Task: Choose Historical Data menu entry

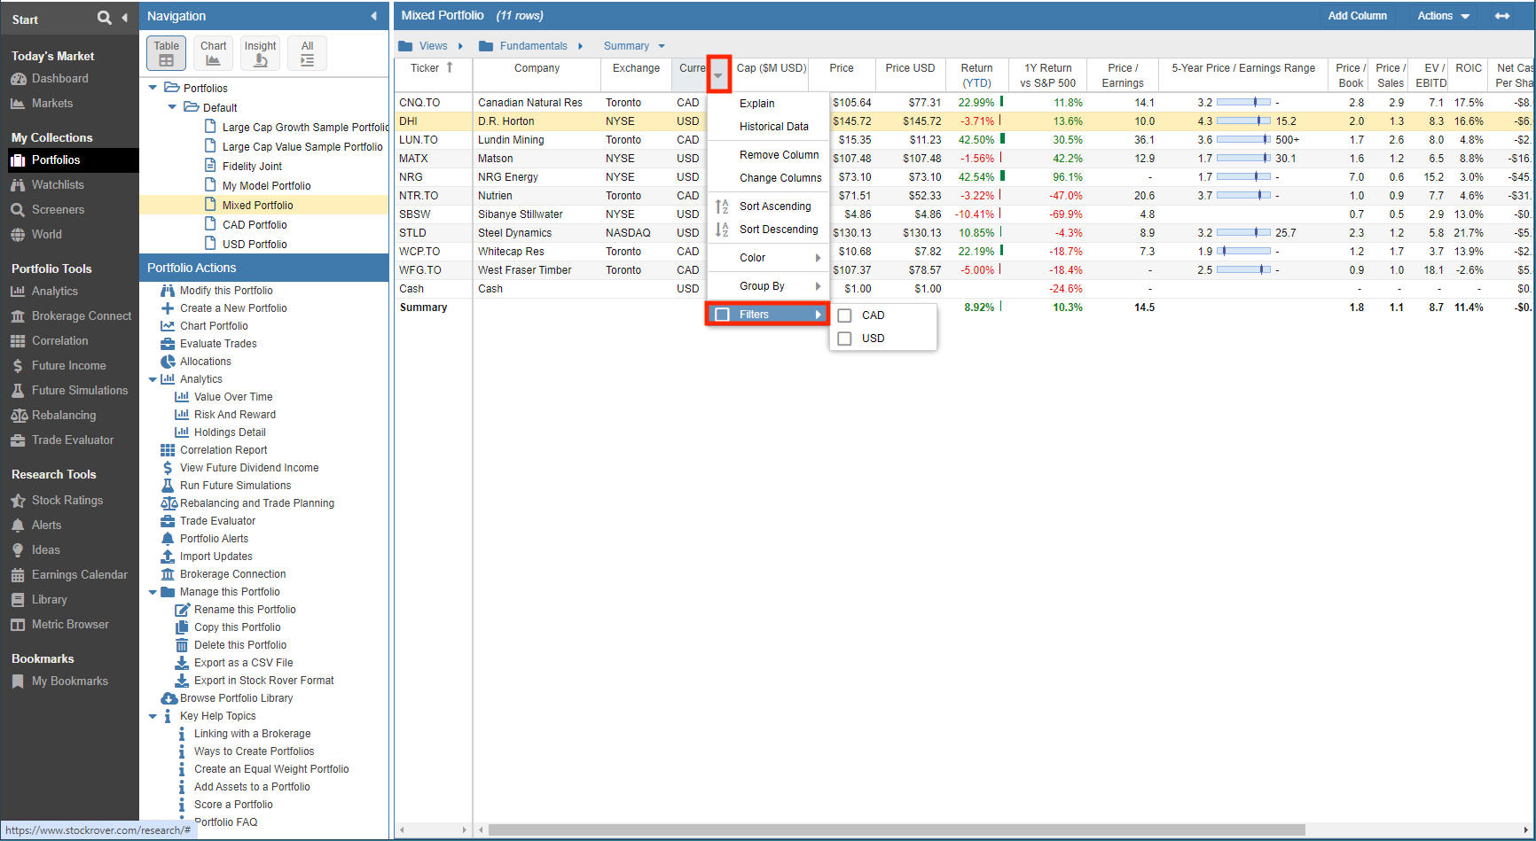Action: coord(768,127)
